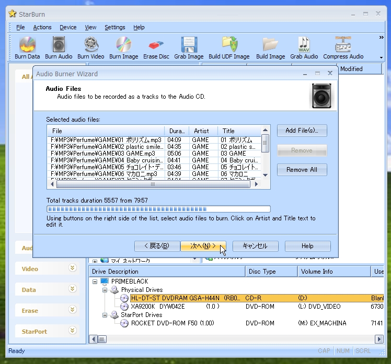This screenshot has width=391, height=364.
Task: Launch the Burn Video film reel icon
Action: pyautogui.click(x=91, y=44)
